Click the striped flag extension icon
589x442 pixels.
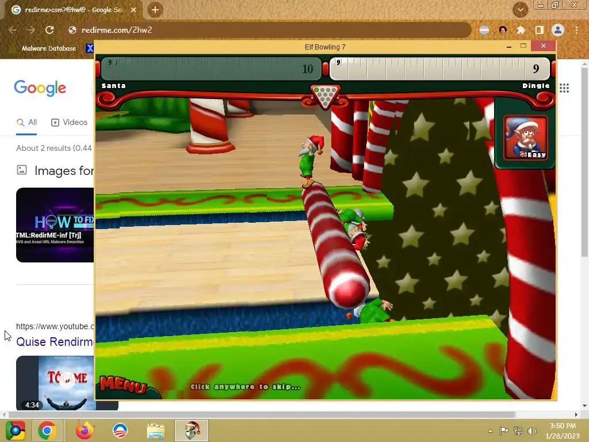pyautogui.click(x=484, y=30)
